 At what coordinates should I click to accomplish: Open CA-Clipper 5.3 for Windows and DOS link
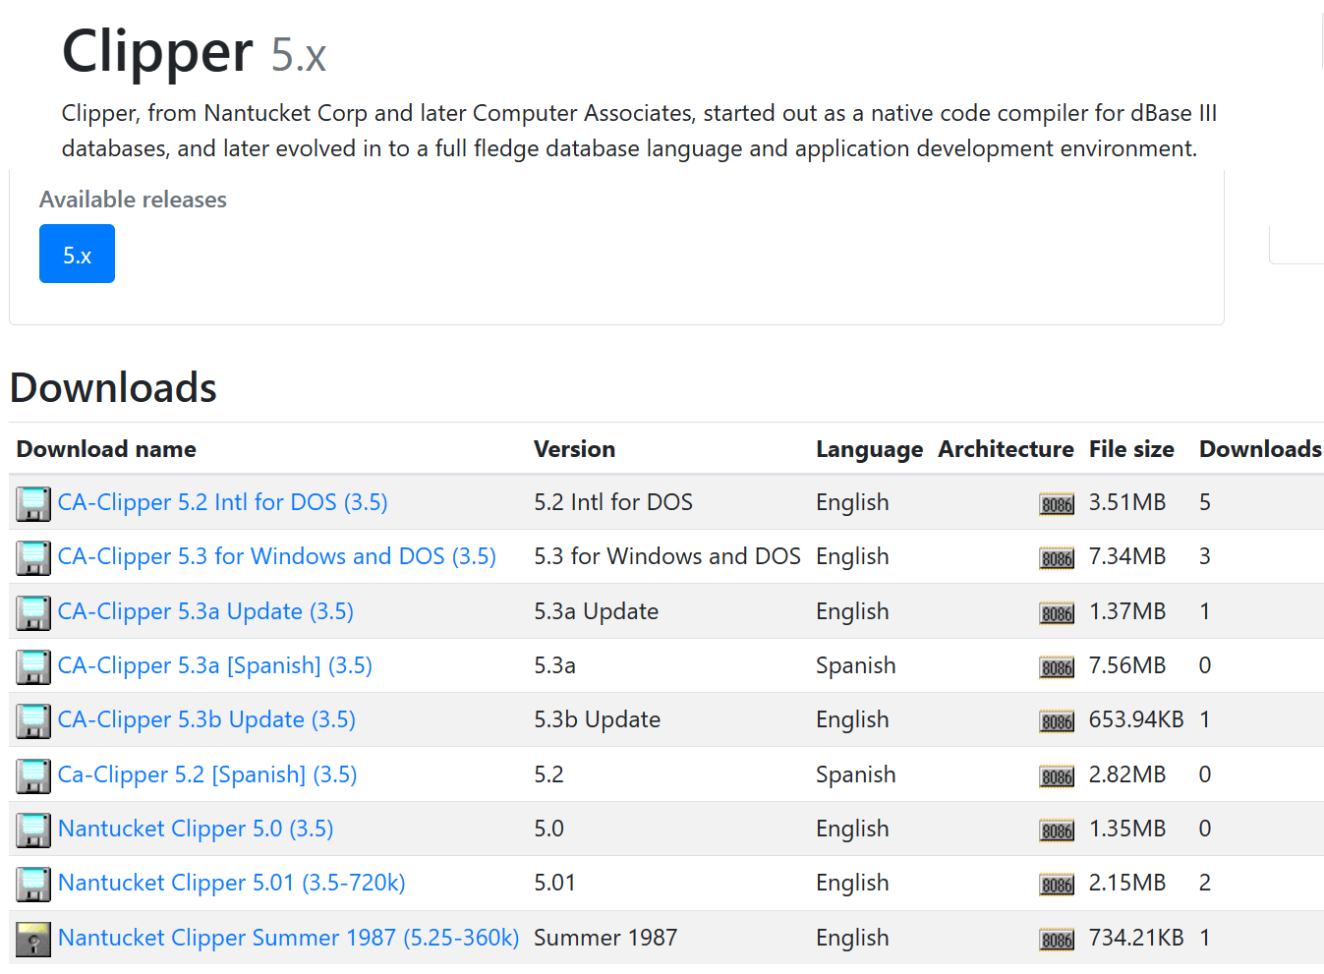pos(276,556)
